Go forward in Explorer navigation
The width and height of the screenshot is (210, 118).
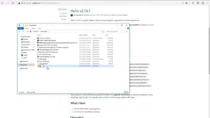(x=23, y=31)
